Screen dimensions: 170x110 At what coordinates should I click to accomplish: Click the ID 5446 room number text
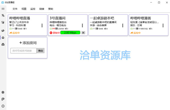click(x=99, y=29)
